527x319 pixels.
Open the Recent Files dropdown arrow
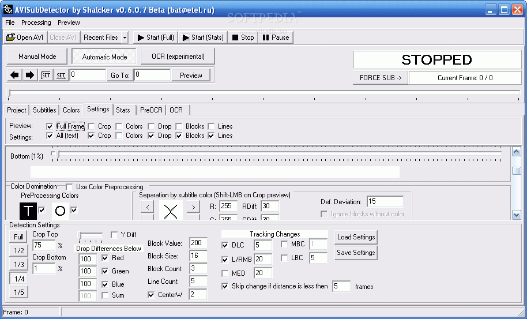coord(125,37)
